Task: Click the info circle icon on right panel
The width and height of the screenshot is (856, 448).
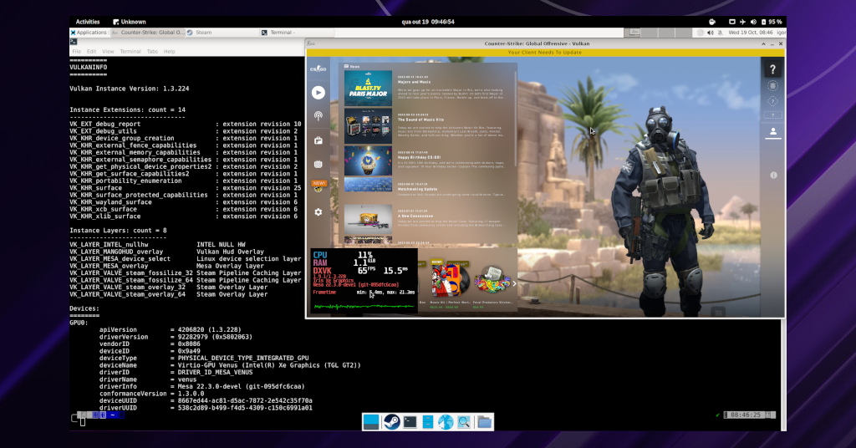Action: [773, 176]
